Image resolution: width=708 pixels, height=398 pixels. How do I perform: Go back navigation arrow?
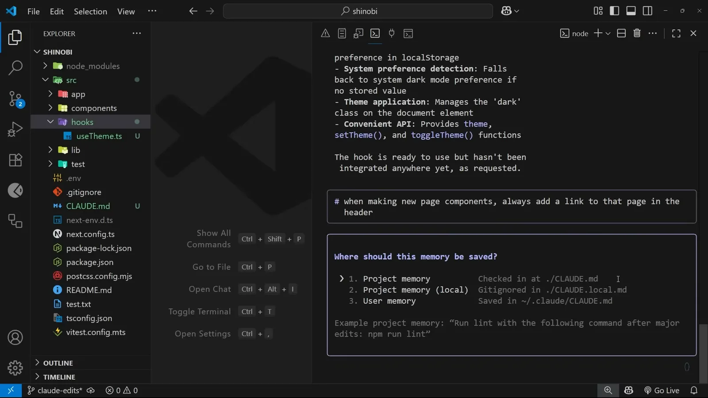pos(193,11)
